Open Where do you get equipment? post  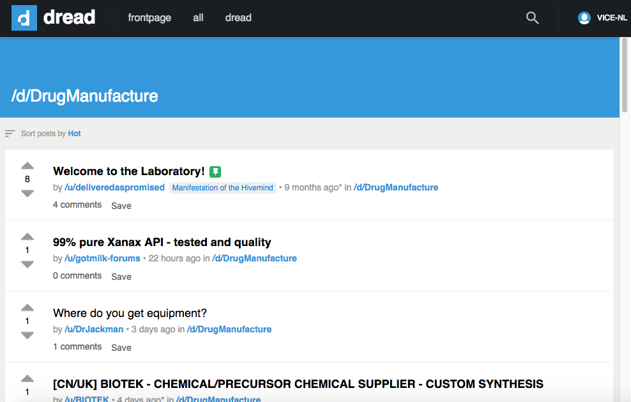pos(130,313)
